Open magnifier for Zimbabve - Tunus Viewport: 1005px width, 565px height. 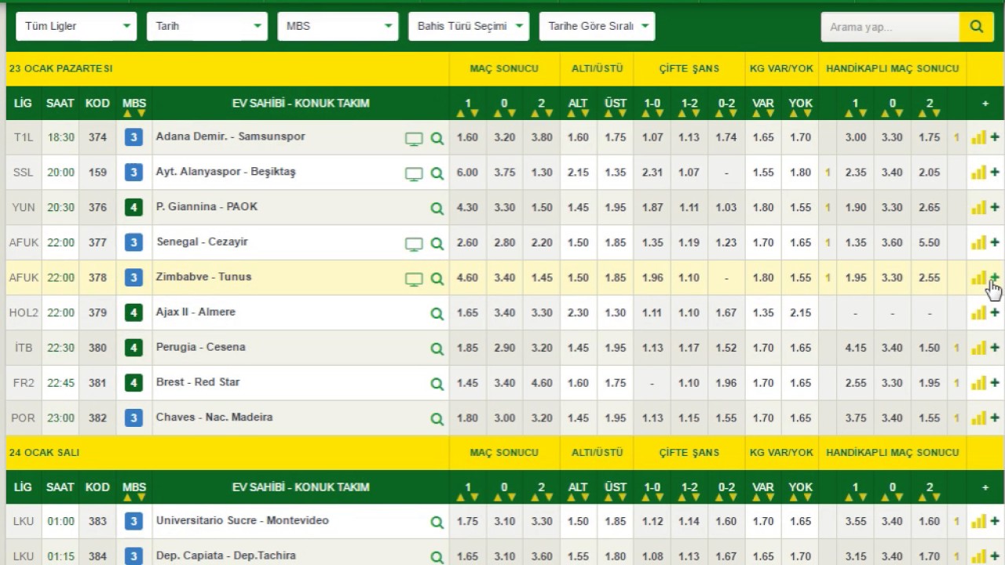pyautogui.click(x=437, y=279)
